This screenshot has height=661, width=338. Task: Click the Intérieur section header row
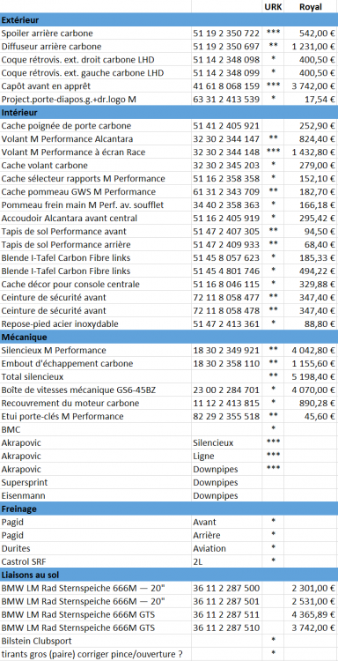(x=169, y=113)
